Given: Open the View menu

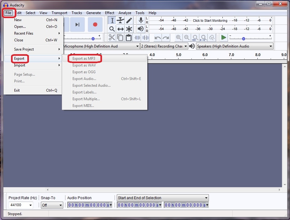Looking at the screenshot, I should click(x=43, y=13).
